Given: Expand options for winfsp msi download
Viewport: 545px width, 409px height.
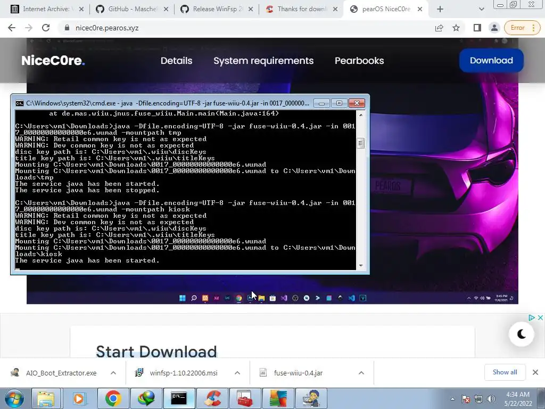Looking at the screenshot, I should [237, 373].
